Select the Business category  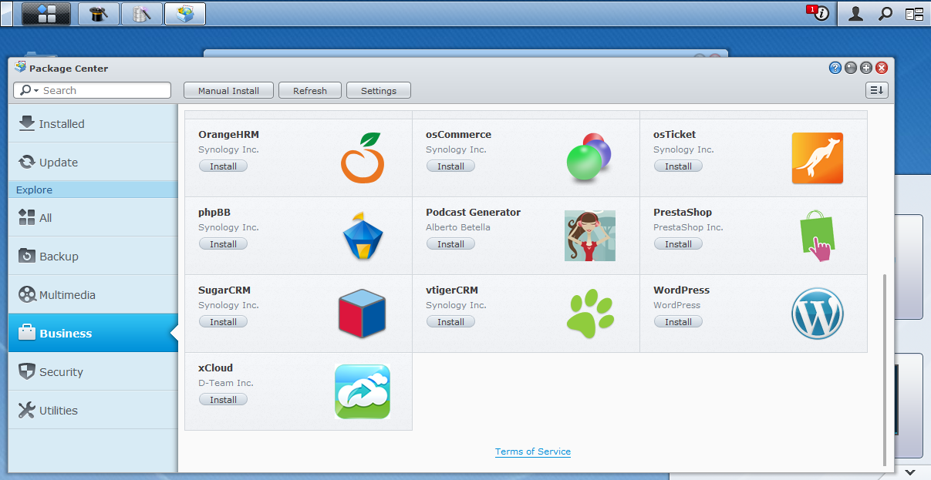tap(93, 333)
